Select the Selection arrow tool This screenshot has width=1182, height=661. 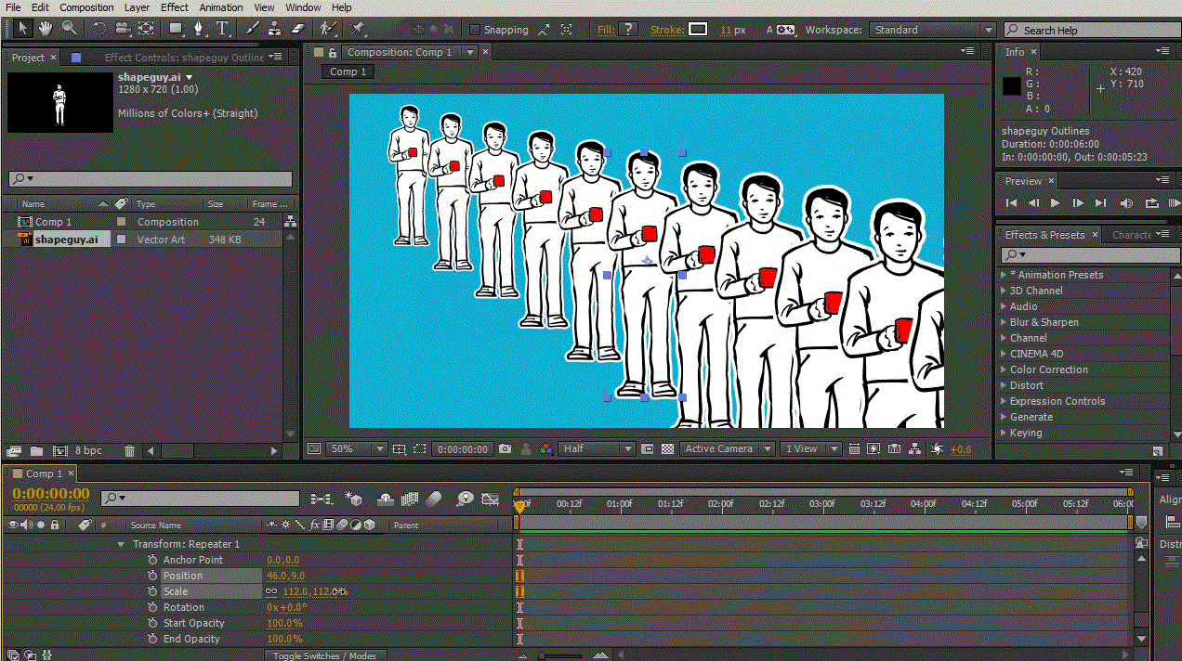point(22,29)
